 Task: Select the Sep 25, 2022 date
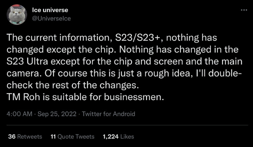57,114
